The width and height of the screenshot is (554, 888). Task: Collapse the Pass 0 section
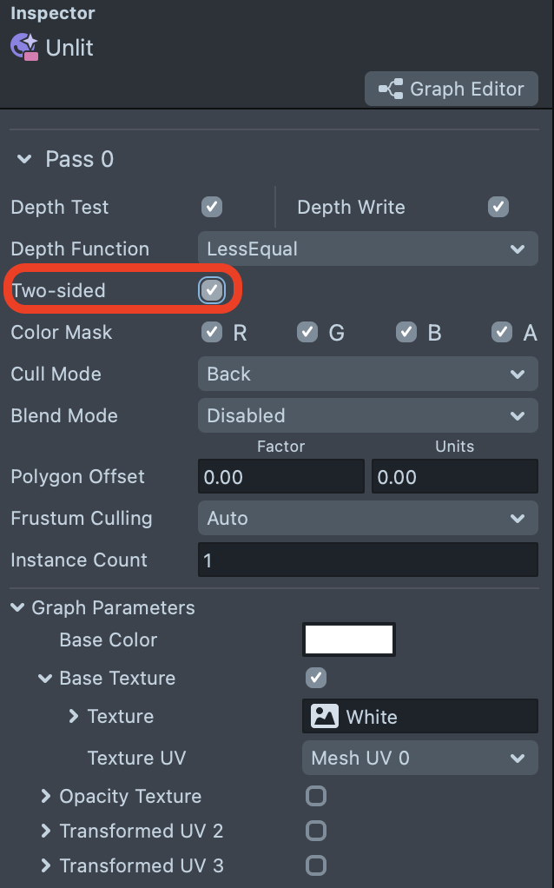coord(24,159)
